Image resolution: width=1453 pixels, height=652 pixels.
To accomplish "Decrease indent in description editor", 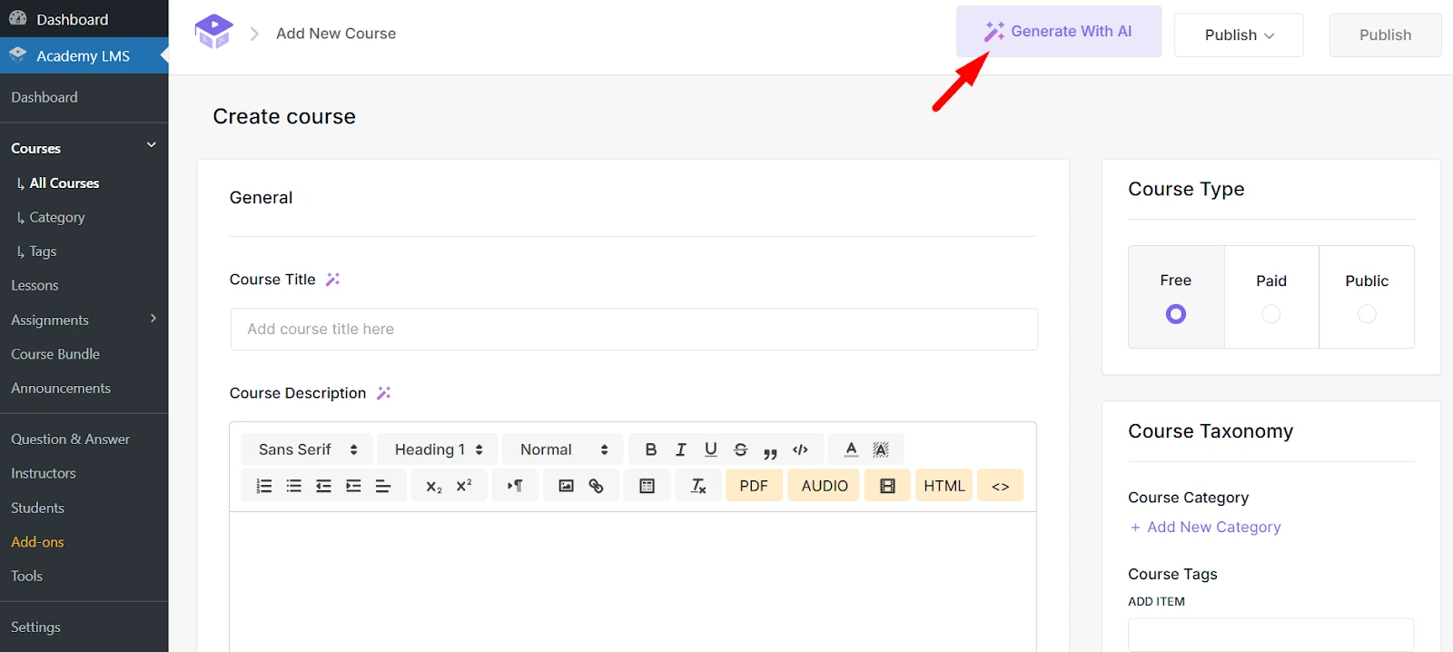I will point(323,486).
